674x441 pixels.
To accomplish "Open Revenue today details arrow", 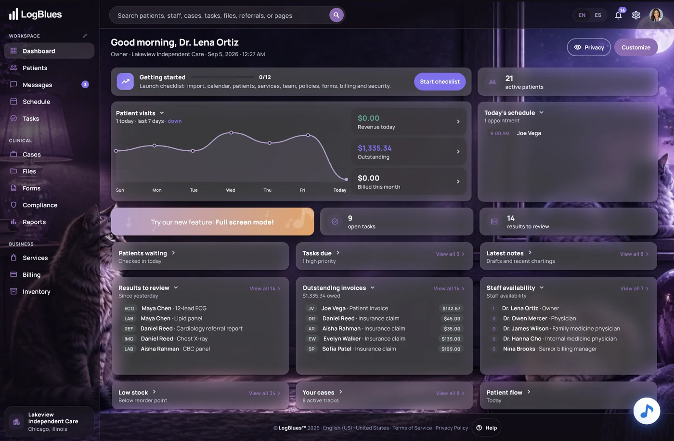I will [458, 122].
